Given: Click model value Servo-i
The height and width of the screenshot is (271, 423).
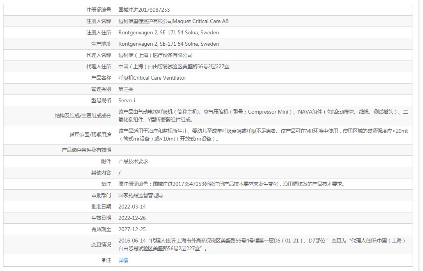Looking at the screenshot, I should [126, 101].
